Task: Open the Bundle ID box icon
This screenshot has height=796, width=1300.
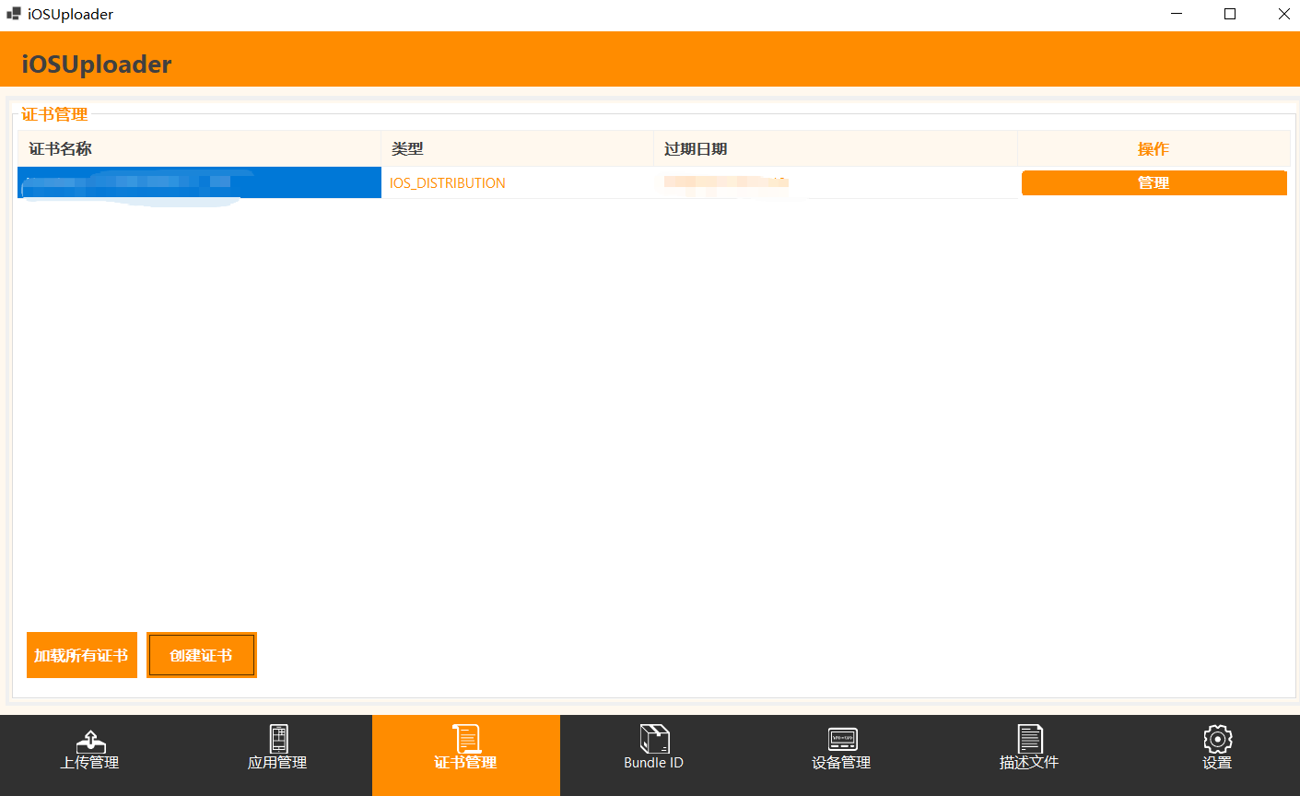Action: pos(654,739)
